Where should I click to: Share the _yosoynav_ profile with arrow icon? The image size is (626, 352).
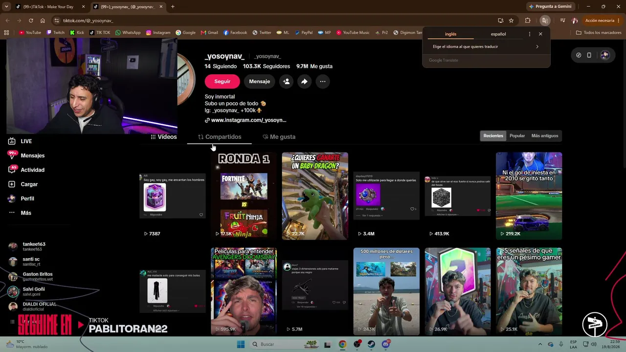304,82
